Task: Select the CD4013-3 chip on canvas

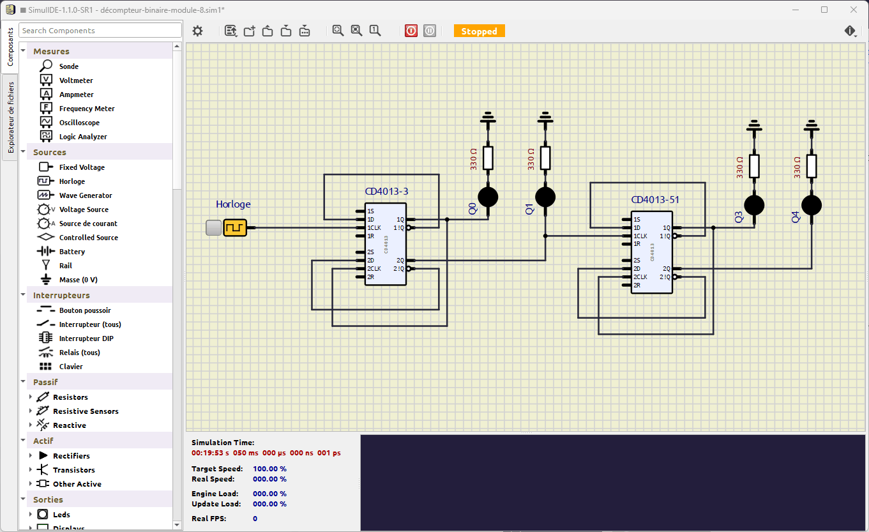Action: click(x=386, y=245)
